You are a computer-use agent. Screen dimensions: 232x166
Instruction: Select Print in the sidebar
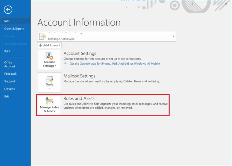pyautogui.click(x=7, y=51)
